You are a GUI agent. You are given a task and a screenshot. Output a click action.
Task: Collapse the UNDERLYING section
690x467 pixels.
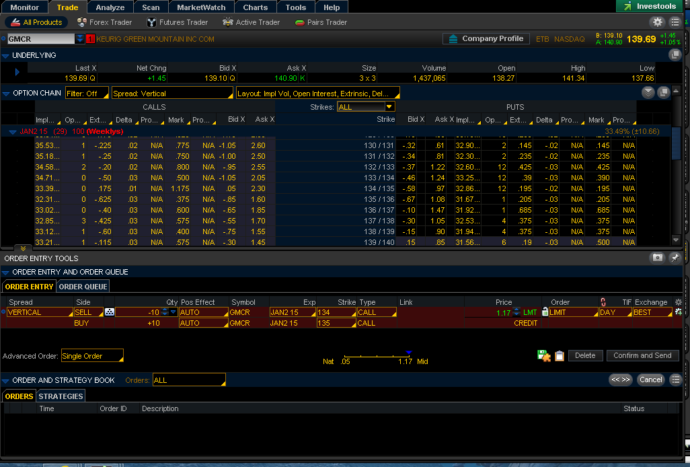[5, 55]
